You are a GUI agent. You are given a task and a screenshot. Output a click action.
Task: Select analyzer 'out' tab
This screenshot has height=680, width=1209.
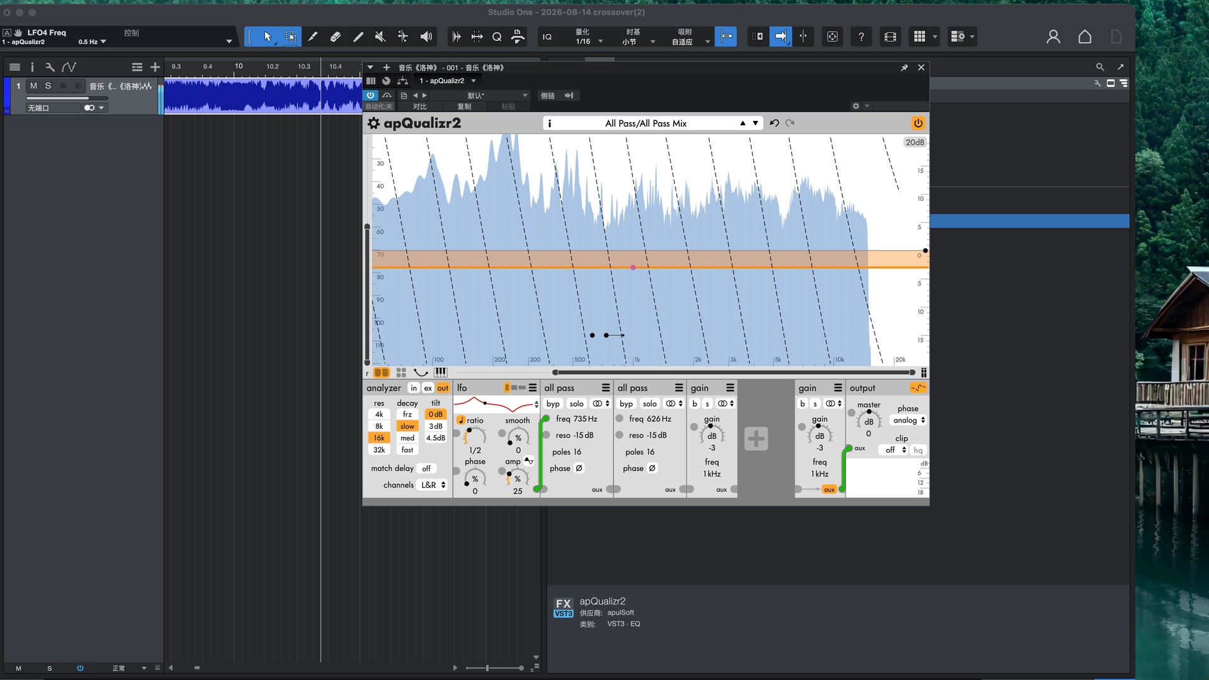click(x=443, y=388)
